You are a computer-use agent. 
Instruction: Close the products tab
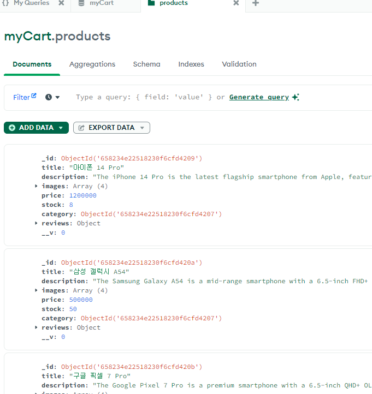click(236, 3)
